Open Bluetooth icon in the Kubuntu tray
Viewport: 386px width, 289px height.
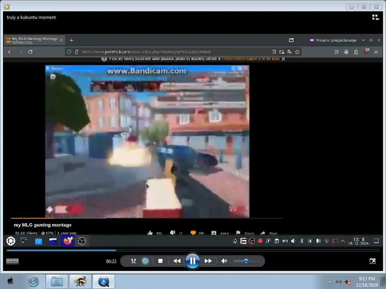(302, 241)
